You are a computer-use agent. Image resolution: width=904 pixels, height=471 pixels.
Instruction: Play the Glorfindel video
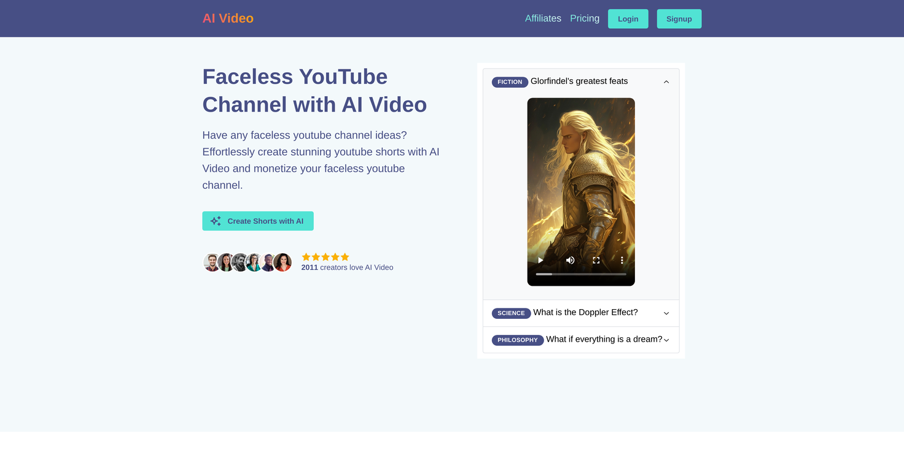pyautogui.click(x=540, y=260)
